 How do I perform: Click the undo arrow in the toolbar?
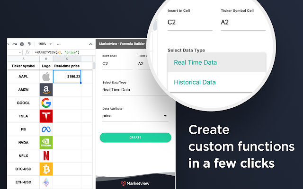pyautogui.click(x=9, y=43)
